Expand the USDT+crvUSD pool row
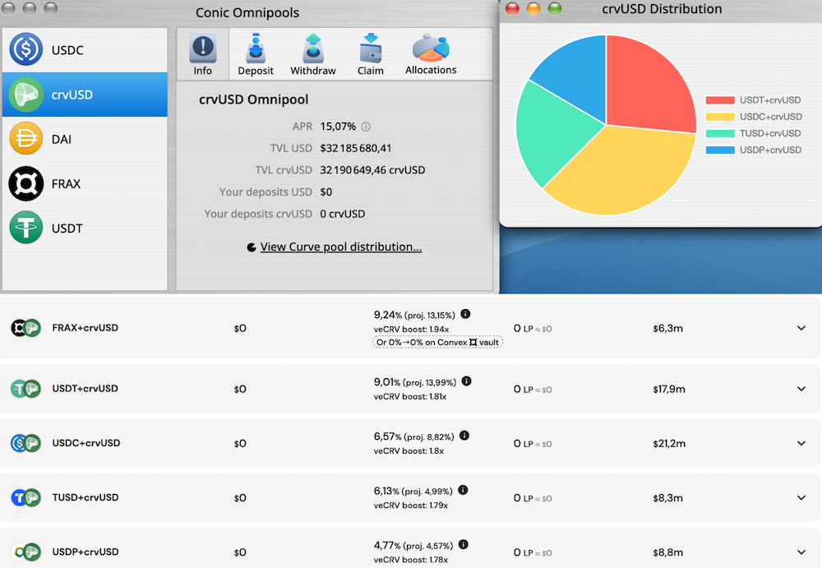Image resolution: width=822 pixels, height=568 pixels. click(x=801, y=389)
